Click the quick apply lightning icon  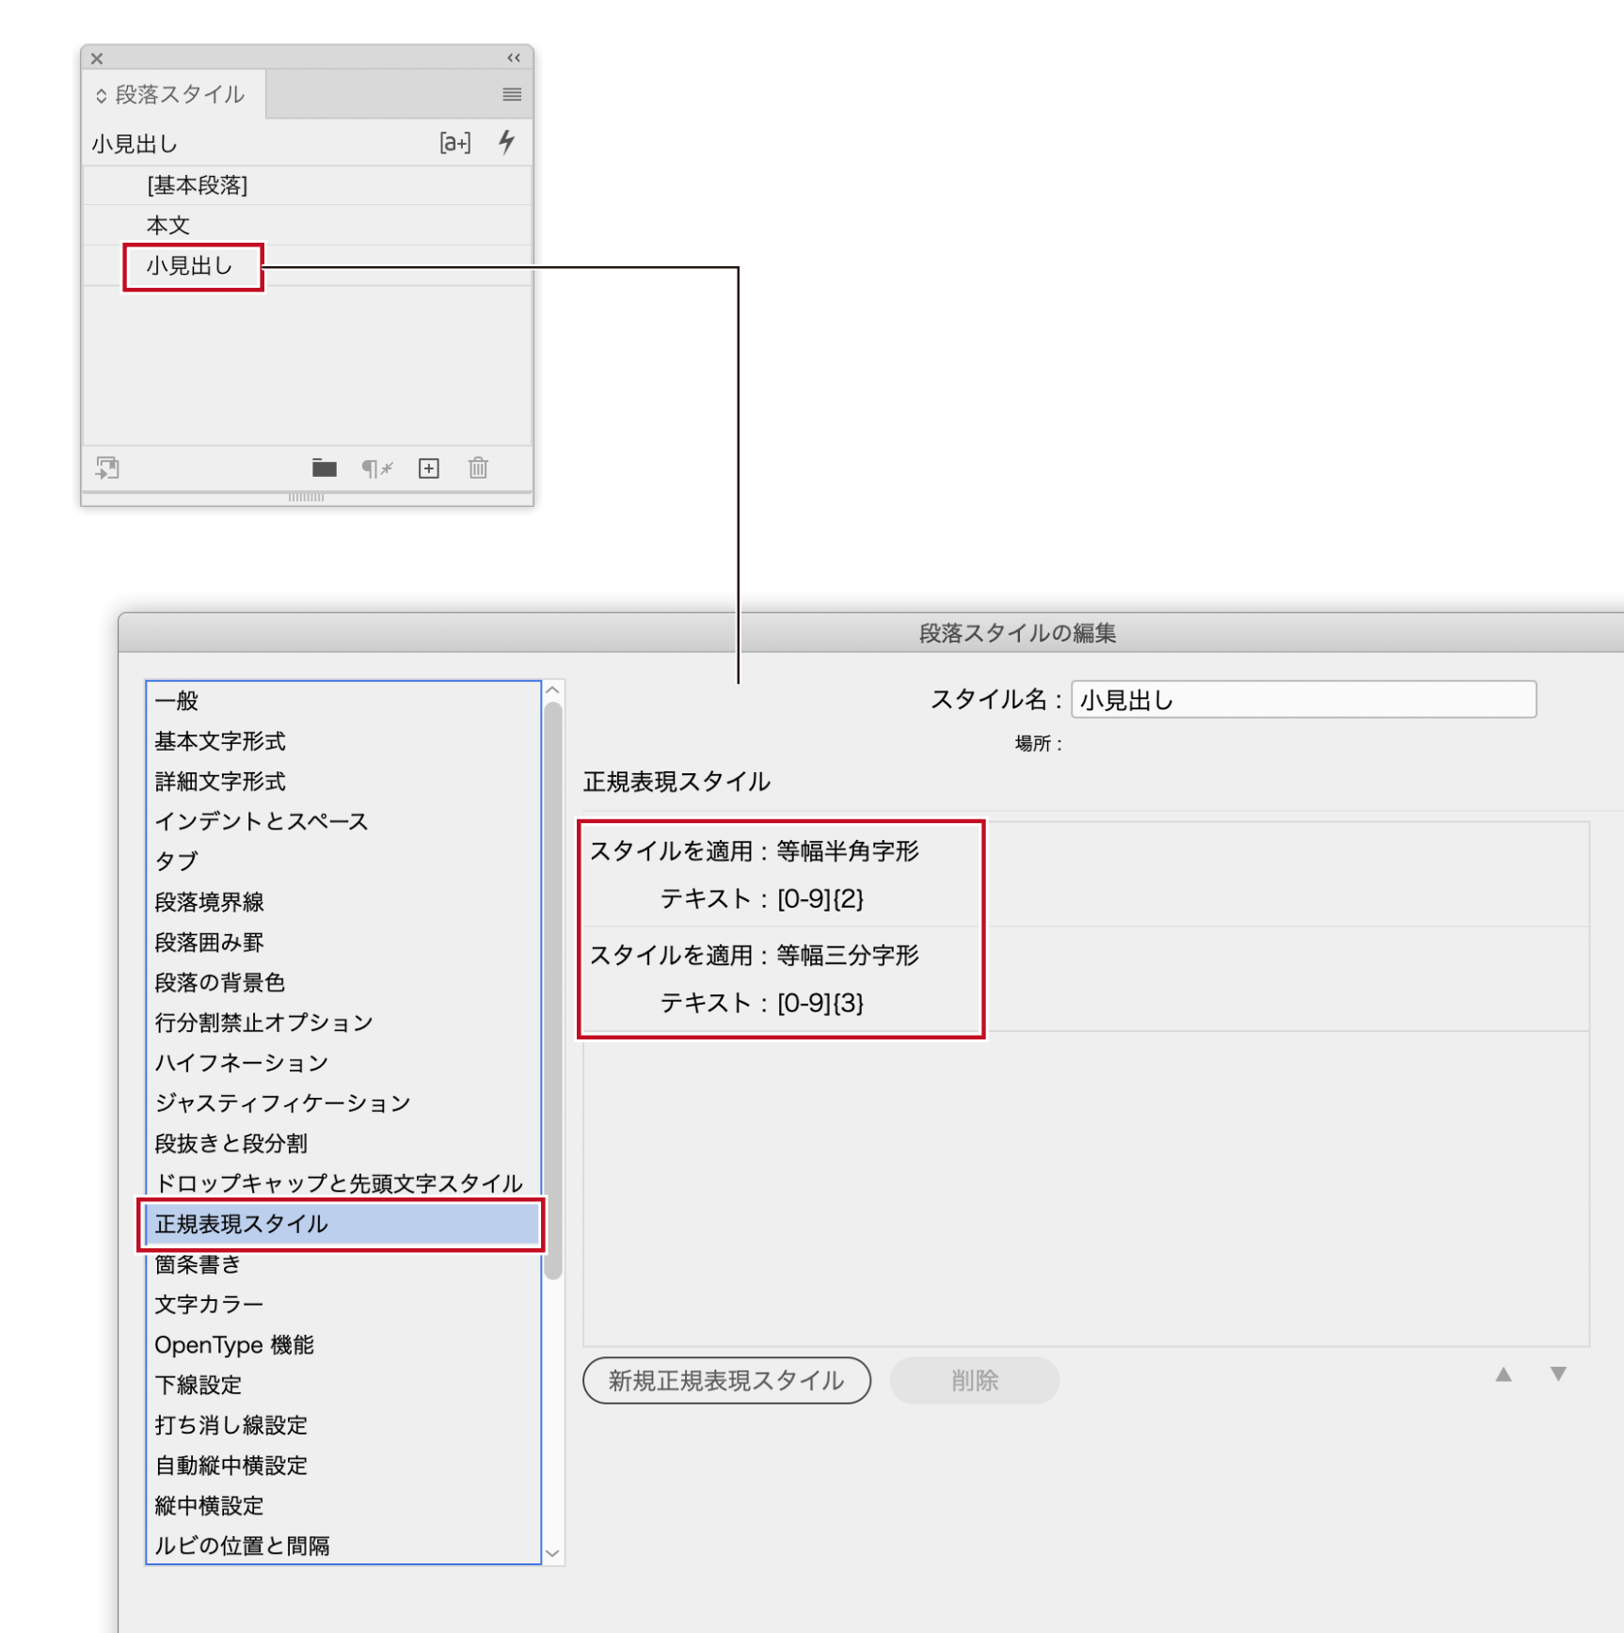[x=506, y=142]
